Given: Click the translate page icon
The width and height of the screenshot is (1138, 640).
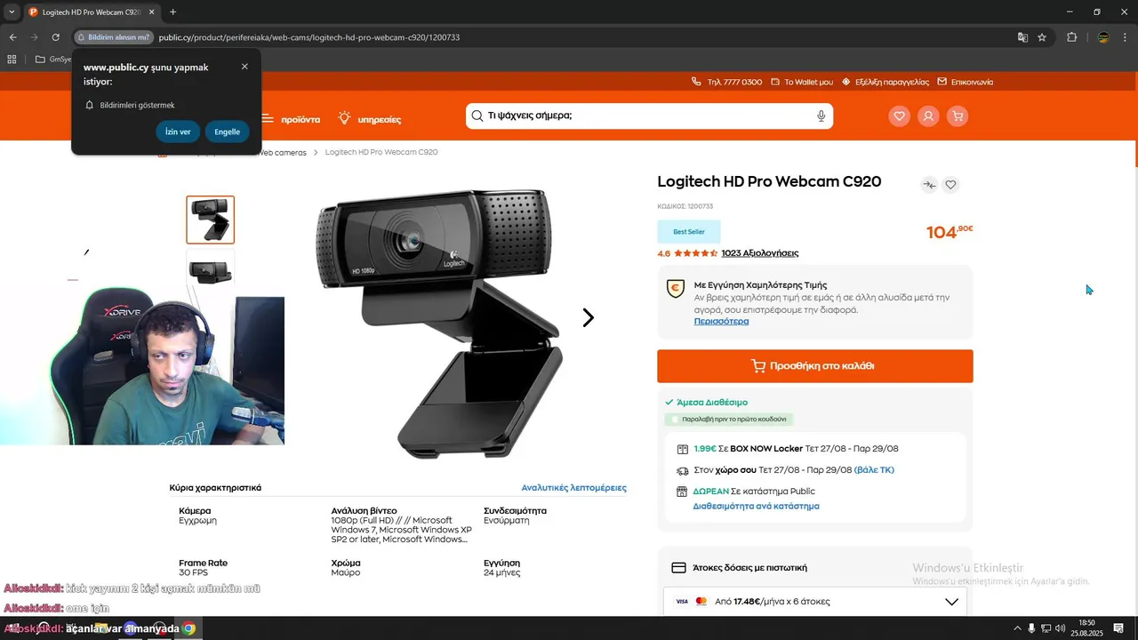Looking at the screenshot, I should point(1022,37).
